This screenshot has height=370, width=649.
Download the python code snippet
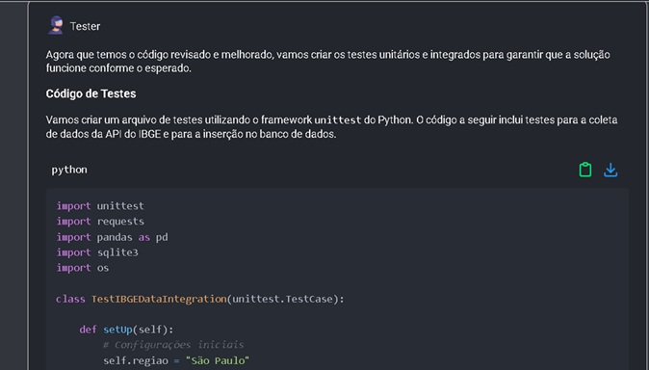pyautogui.click(x=610, y=170)
